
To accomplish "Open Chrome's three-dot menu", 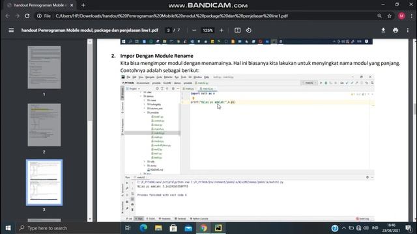I will [411, 16].
